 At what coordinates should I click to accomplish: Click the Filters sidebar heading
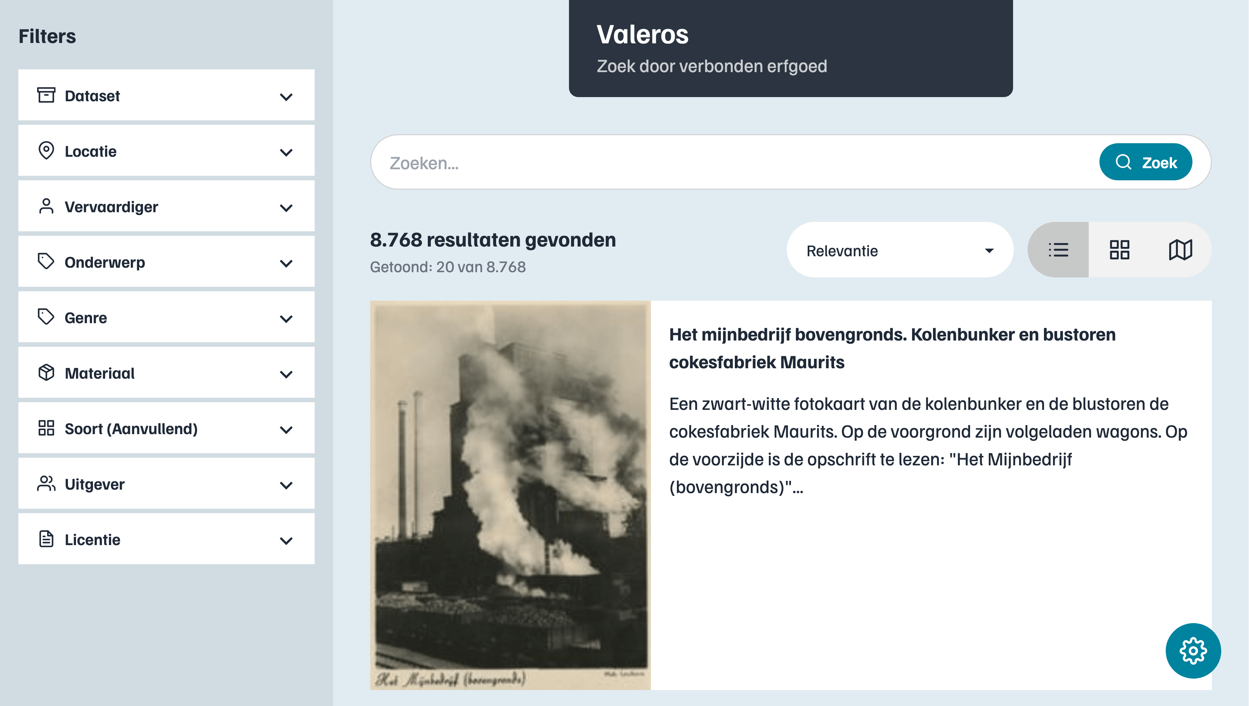pos(47,36)
